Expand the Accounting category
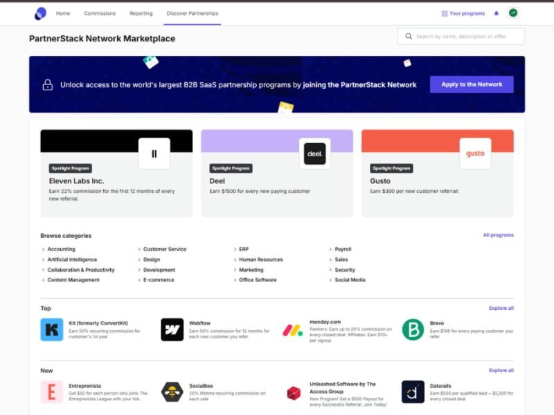Viewport: 554px width, 415px height. pos(61,249)
